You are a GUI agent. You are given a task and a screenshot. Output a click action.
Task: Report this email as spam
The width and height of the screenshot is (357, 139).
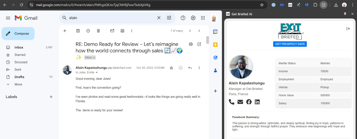pos(88,31)
